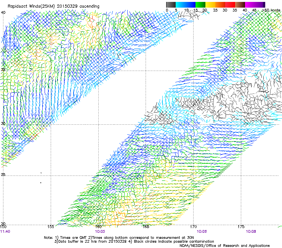Click the '>50 knots' legend label
Viewport: 282px width, 248px height.
(x=271, y=10)
